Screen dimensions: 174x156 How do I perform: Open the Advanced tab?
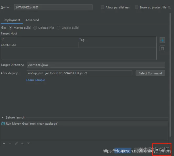[x=32, y=20]
